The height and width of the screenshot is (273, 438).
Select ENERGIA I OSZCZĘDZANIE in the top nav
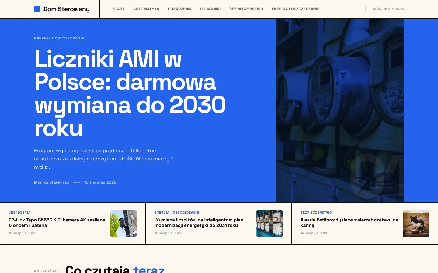[296, 9]
